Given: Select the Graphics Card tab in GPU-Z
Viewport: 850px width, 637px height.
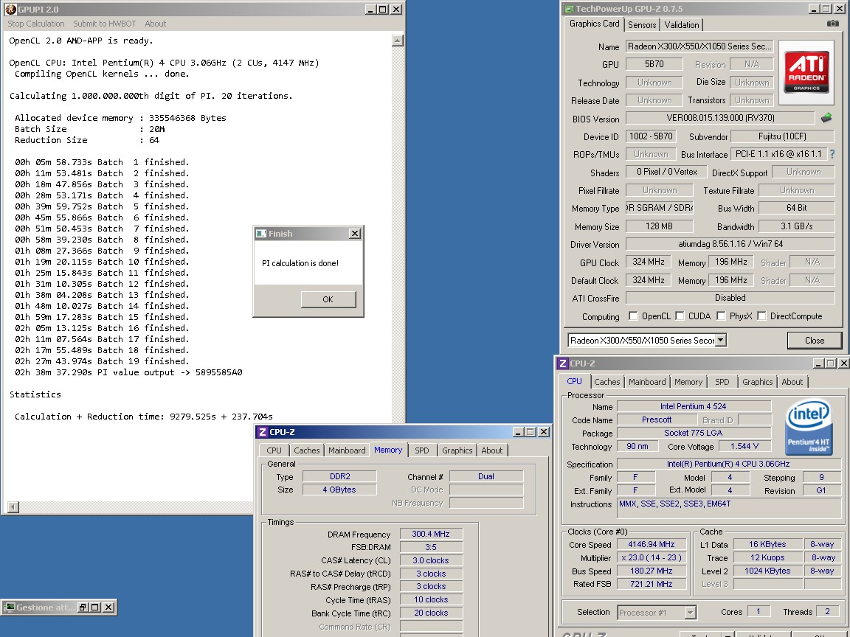Looking at the screenshot, I should coord(594,24).
